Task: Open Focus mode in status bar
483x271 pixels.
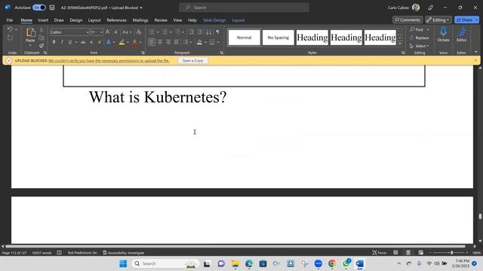Action: (379, 253)
